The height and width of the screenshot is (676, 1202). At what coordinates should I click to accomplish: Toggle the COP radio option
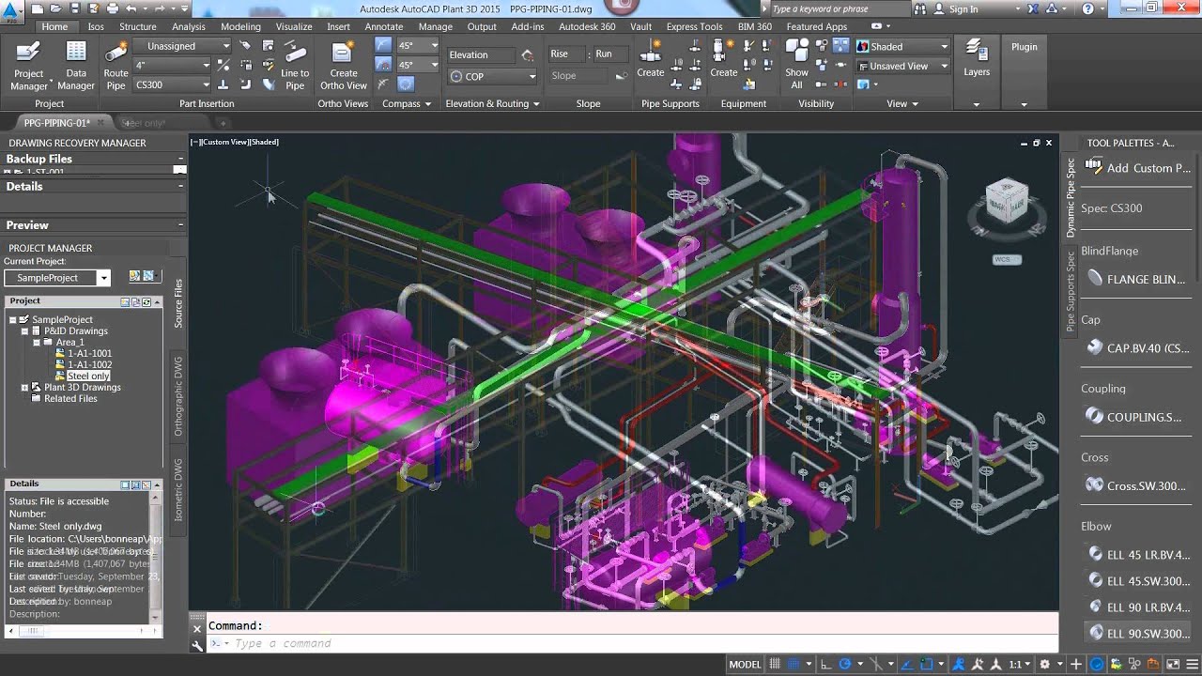[491, 76]
